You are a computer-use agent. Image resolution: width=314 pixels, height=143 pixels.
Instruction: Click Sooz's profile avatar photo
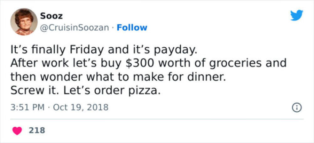[24, 22]
